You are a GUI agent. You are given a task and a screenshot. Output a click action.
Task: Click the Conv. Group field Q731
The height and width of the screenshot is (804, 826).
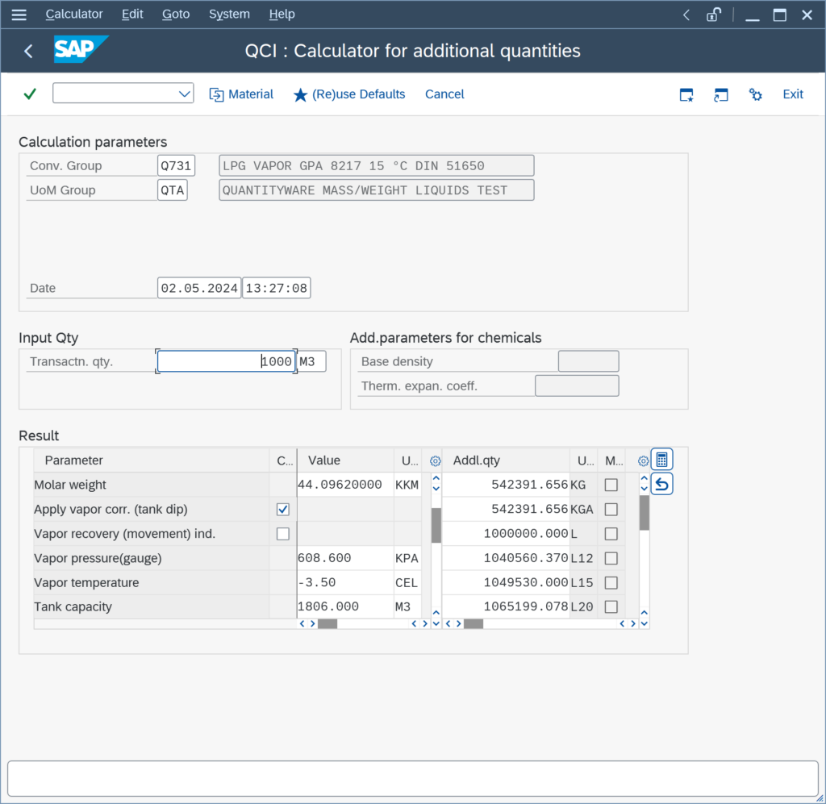click(176, 166)
